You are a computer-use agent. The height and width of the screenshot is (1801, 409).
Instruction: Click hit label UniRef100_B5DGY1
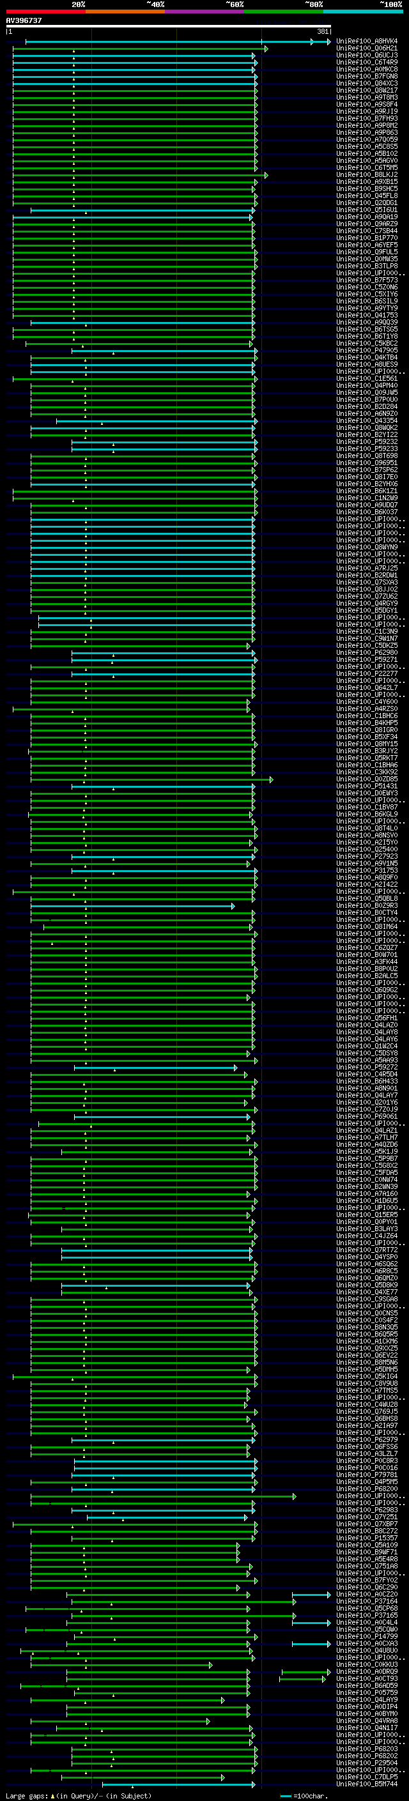[x=367, y=610]
